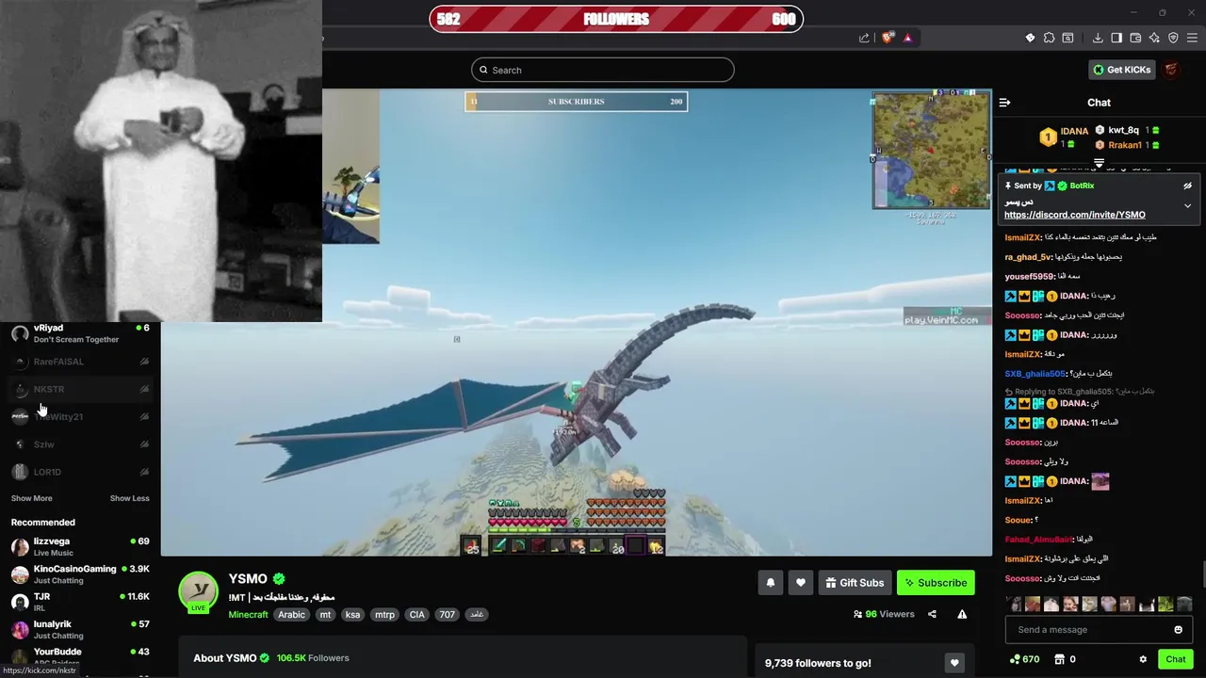
Task: Focus the Kick search field
Action: [603, 70]
